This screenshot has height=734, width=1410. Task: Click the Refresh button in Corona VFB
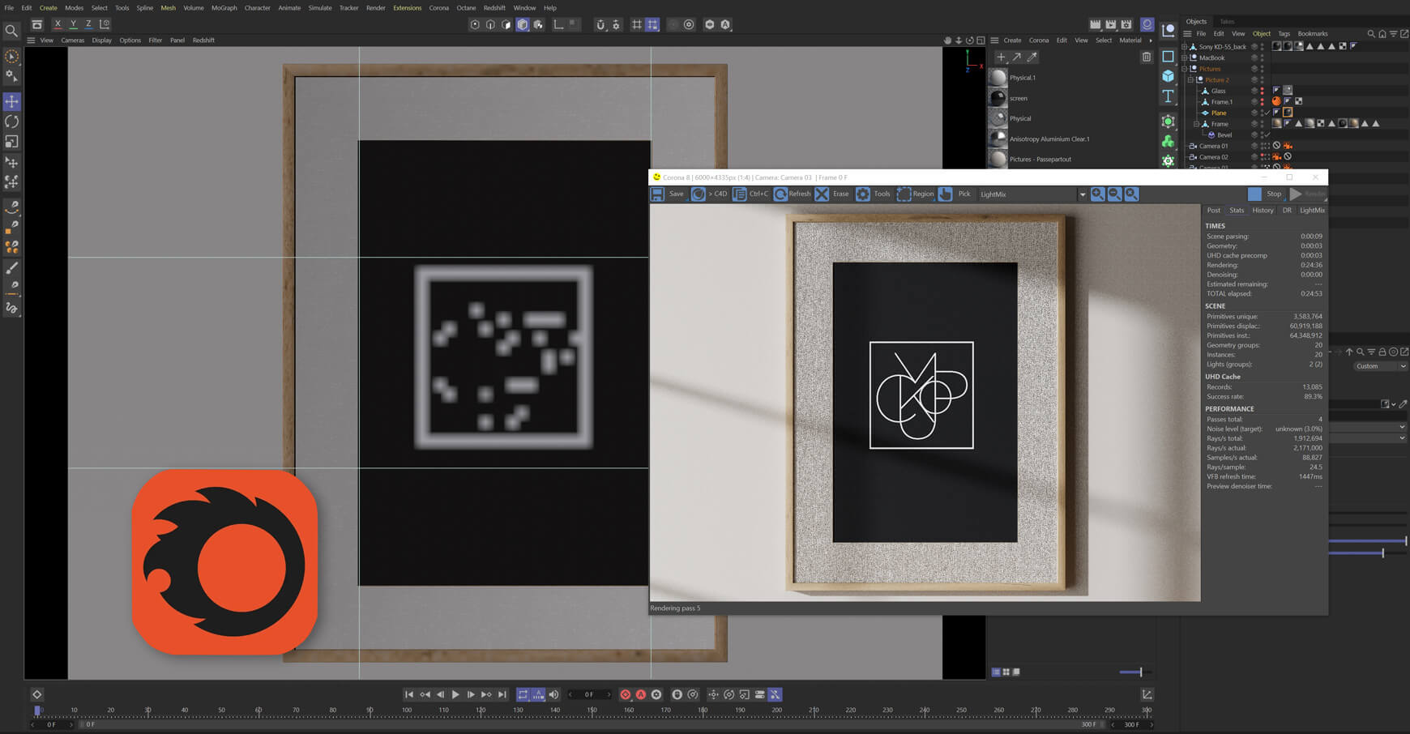pyautogui.click(x=792, y=194)
